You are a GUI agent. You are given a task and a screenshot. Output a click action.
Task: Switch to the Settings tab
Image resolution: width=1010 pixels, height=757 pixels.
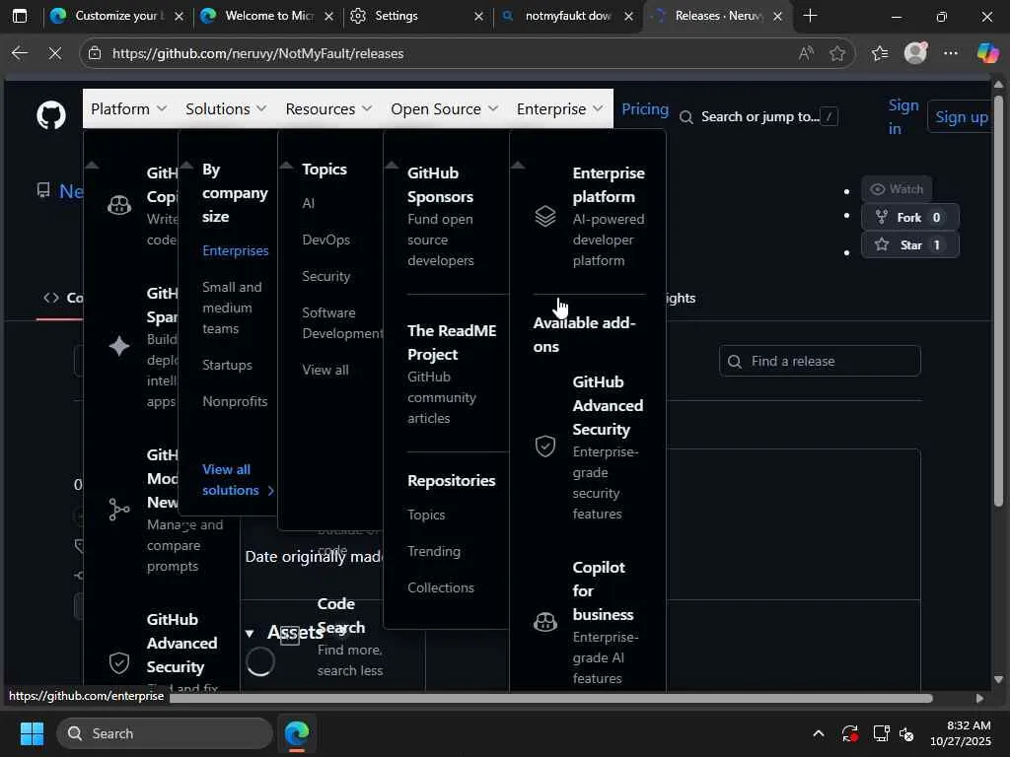pyautogui.click(x=417, y=16)
